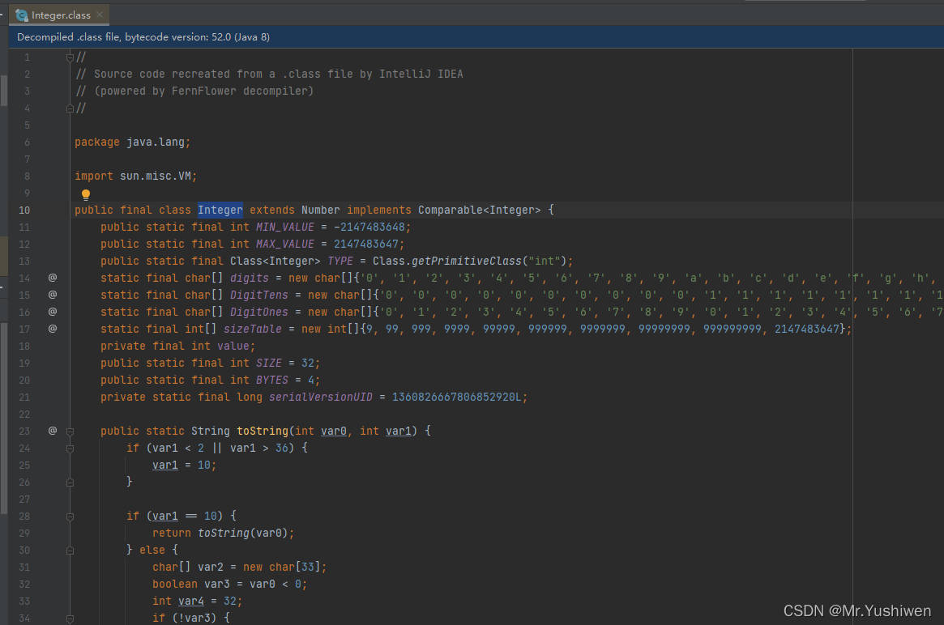Click the MIN_VALUE constant name
Image resolution: width=944 pixels, height=625 pixels.
coord(284,227)
